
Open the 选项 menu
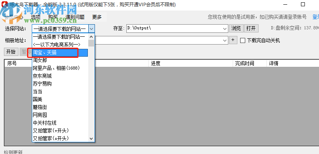(36, 17)
